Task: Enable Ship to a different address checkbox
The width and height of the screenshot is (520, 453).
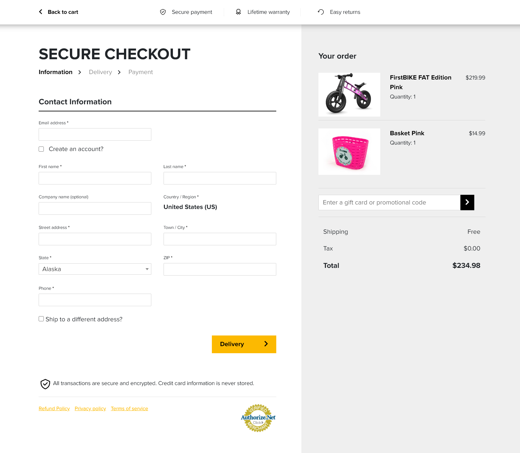Action: [41, 319]
